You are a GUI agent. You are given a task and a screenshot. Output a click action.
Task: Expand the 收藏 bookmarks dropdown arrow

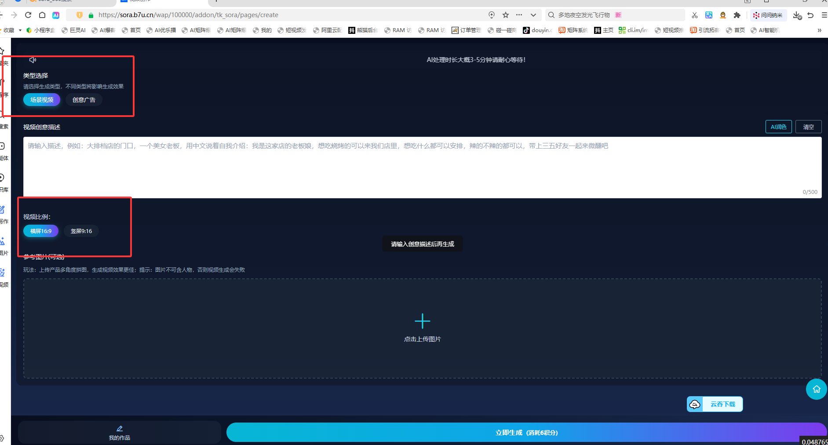(x=20, y=30)
